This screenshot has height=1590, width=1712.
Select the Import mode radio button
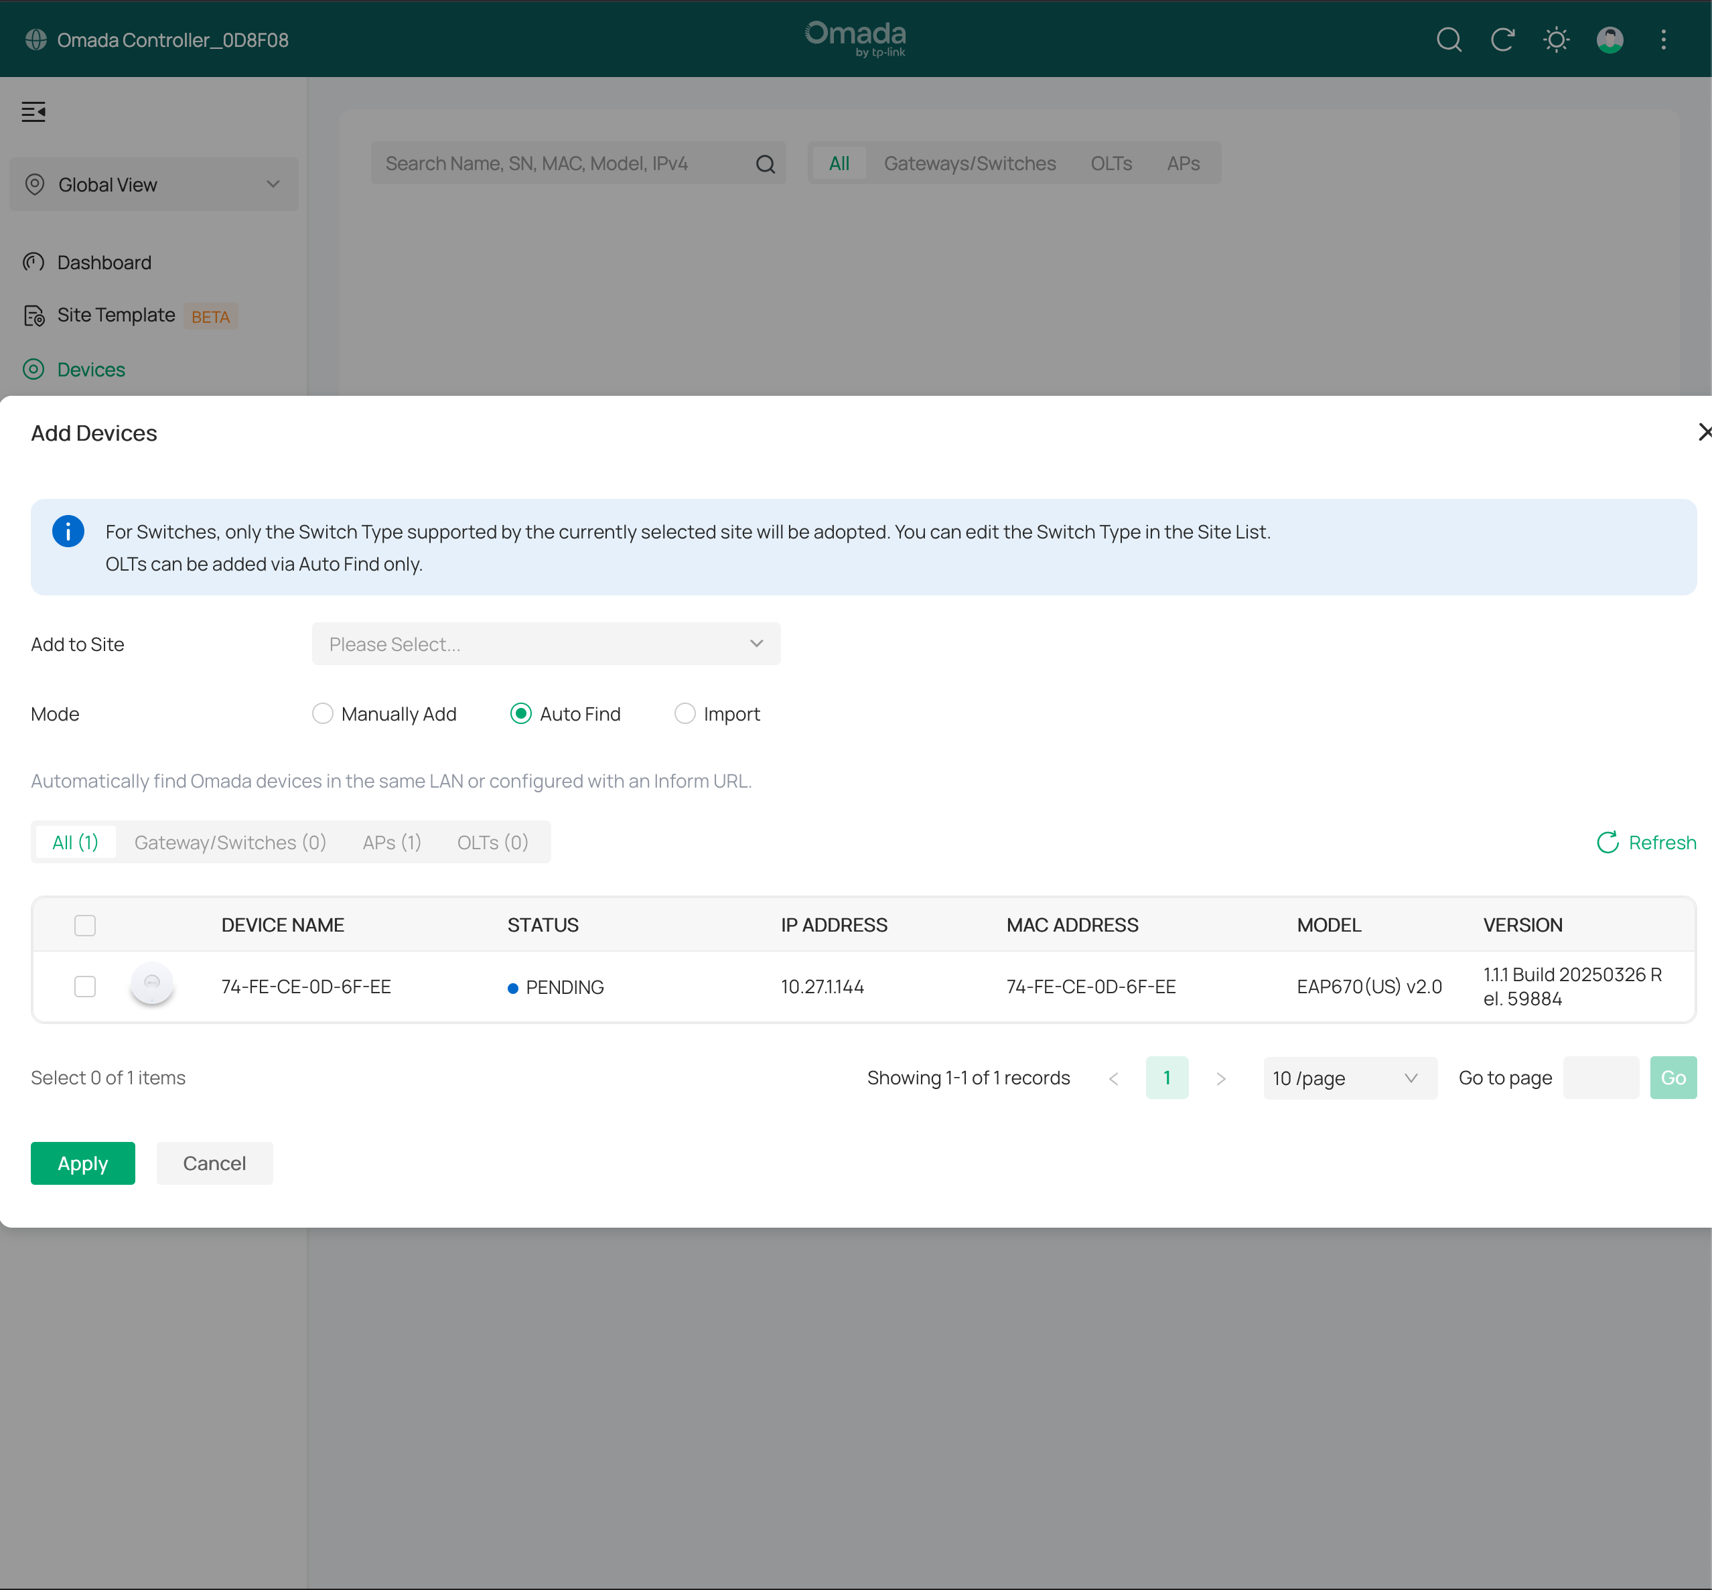(x=685, y=713)
